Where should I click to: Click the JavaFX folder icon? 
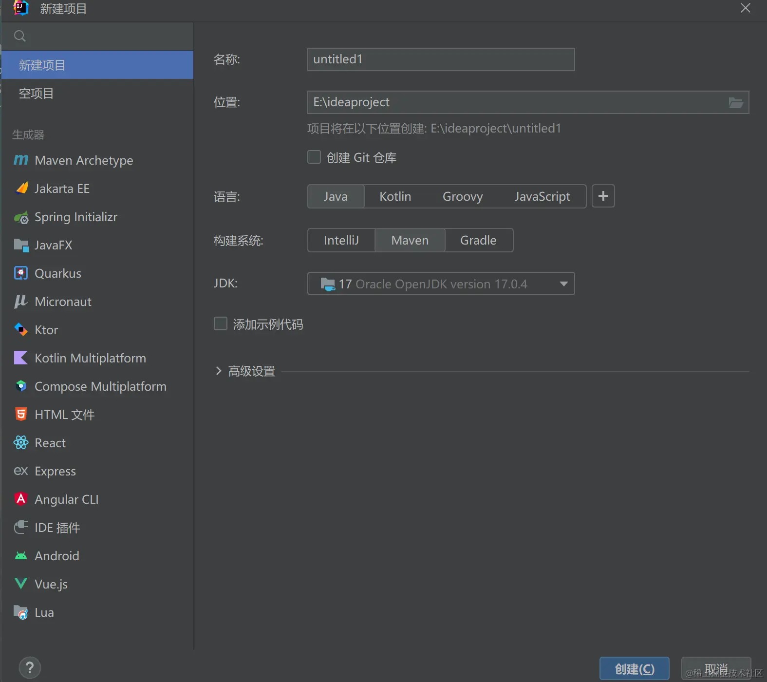pyautogui.click(x=21, y=245)
